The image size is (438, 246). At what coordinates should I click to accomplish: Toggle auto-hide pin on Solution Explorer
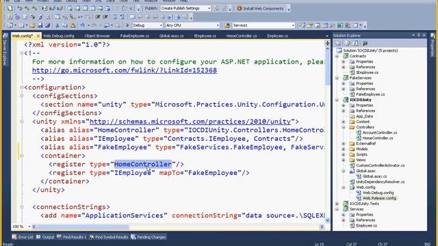pyautogui.click(x=418, y=35)
